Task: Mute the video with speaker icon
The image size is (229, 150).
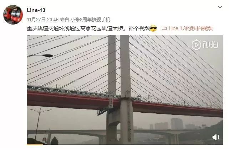Action: pyautogui.click(x=216, y=137)
